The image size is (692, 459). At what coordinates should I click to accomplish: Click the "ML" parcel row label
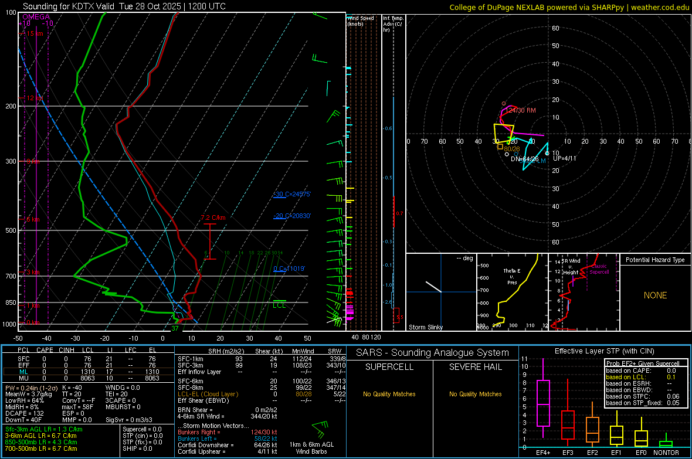pos(23,372)
